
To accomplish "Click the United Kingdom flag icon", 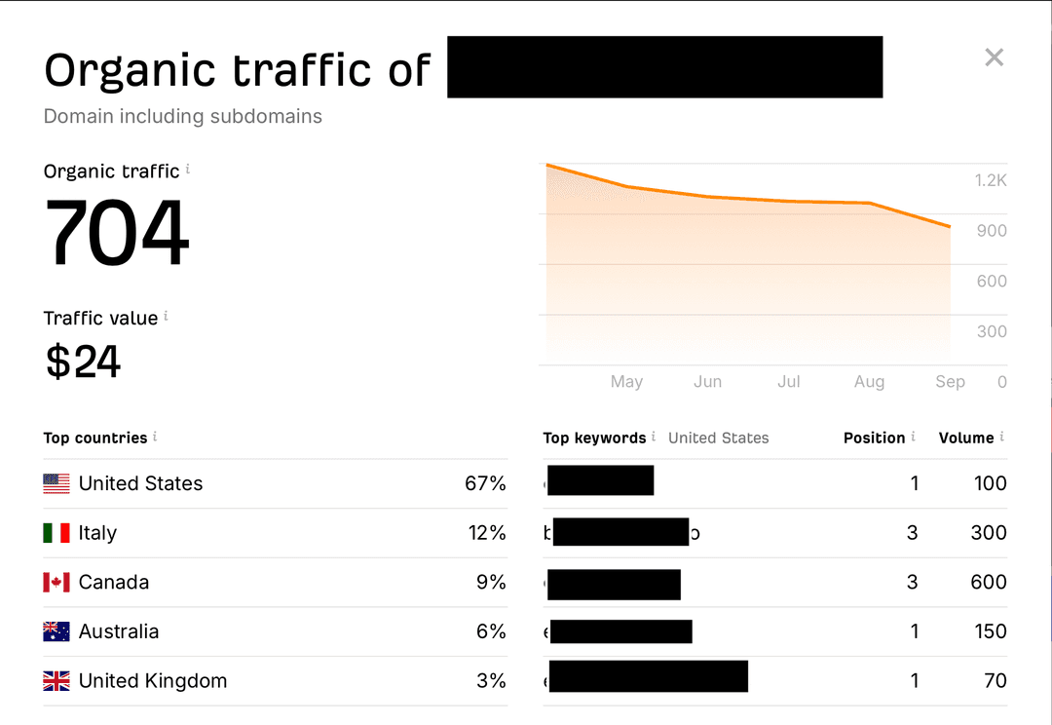I will tap(56, 681).
